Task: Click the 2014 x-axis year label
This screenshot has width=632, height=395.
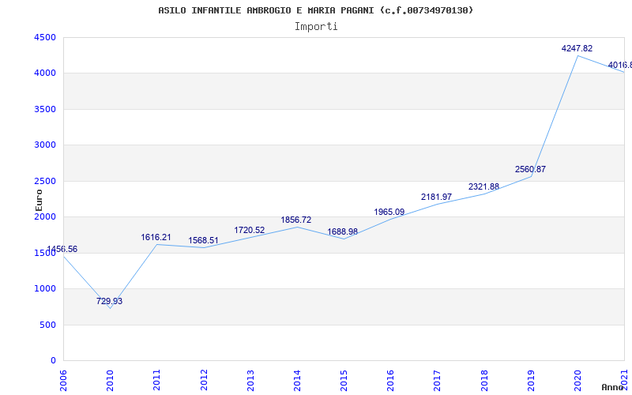Action: (x=298, y=380)
